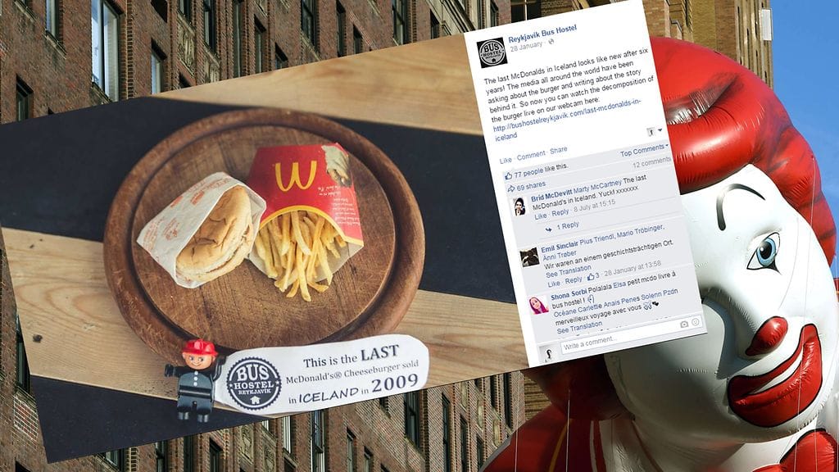Open the bushostelreykjavik.com webcam link

tap(567, 120)
